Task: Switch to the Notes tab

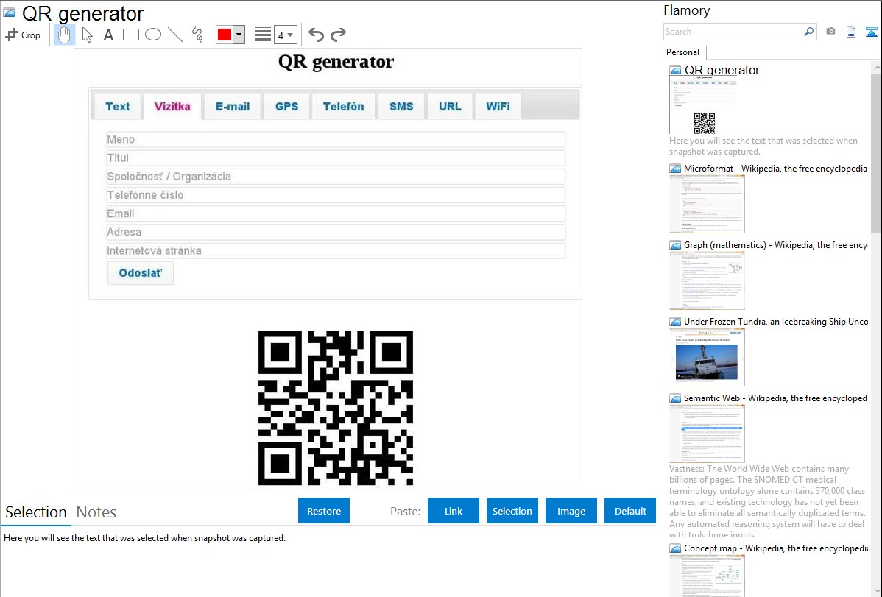Action: [x=96, y=512]
